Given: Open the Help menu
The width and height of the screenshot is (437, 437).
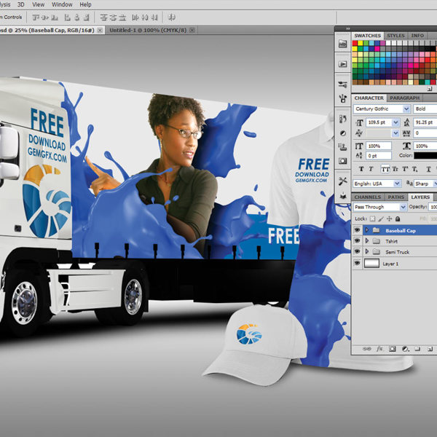Looking at the screenshot, I should pos(85,4).
